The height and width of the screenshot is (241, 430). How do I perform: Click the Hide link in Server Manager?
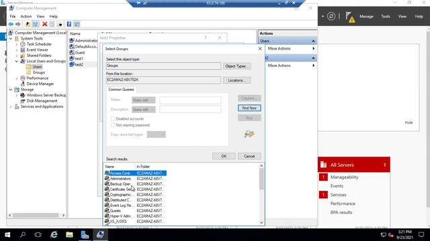(408, 123)
